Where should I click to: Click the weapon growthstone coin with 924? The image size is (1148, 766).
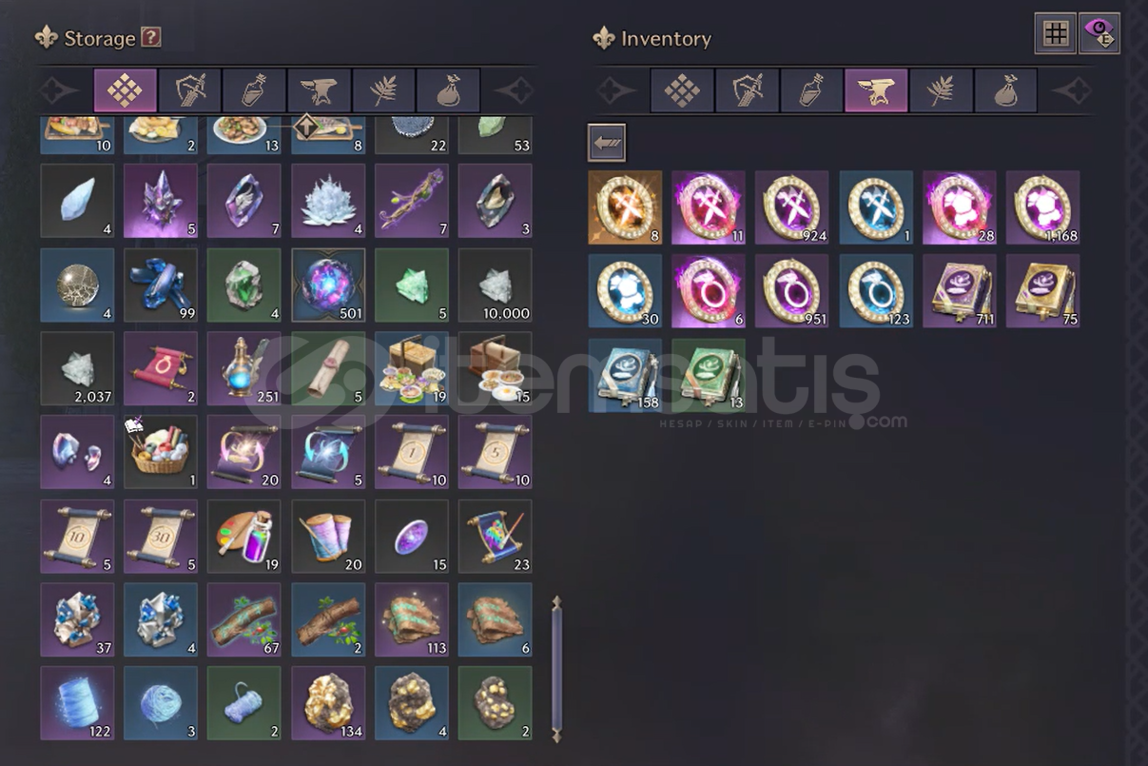tap(792, 207)
